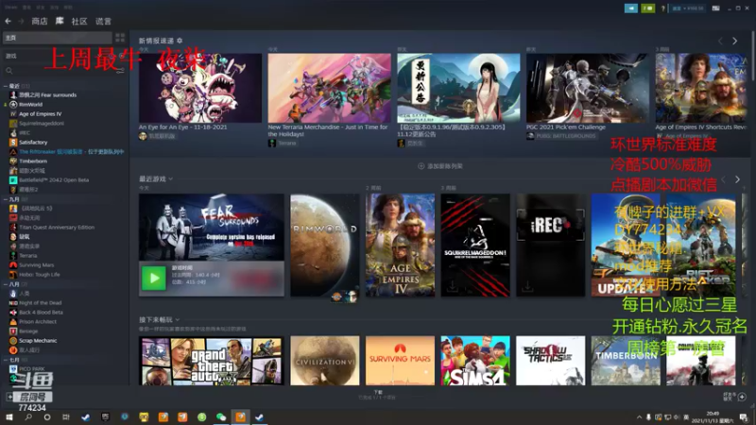Open Civilization VI cover
Viewport: 756px width, 425px height.
click(324, 361)
